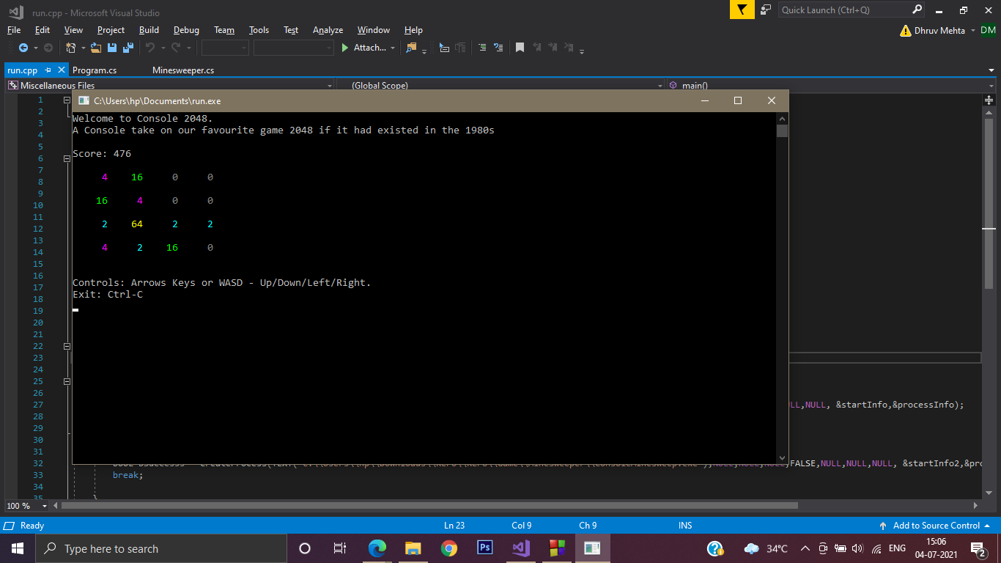The height and width of the screenshot is (563, 1001).
Task: Click the editor horizontal scrollbar thumb
Action: (429, 506)
